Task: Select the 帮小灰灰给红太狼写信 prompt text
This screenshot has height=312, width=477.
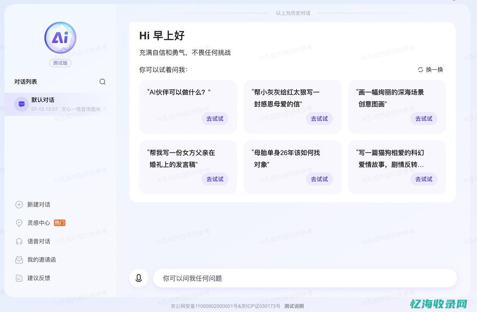Action: (285, 98)
